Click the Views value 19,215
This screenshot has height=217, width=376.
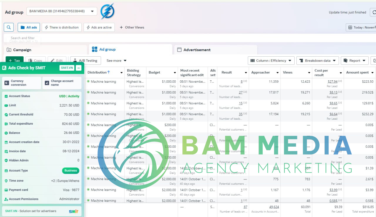pyautogui.click(x=305, y=114)
